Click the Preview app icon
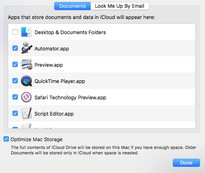Image resolution: width=205 pixels, height=173 pixels. click(x=26, y=64)
